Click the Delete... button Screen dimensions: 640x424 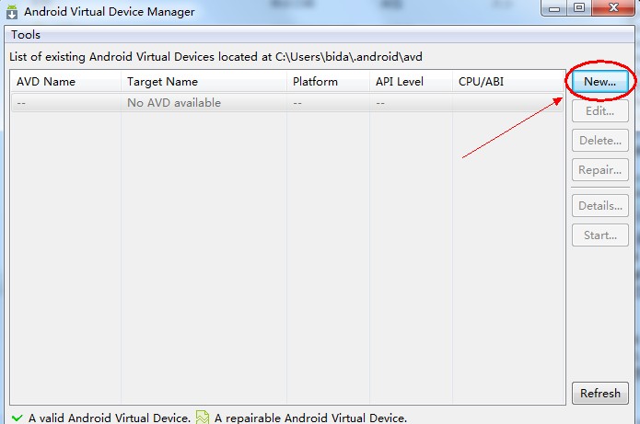[x=600, y=140]
